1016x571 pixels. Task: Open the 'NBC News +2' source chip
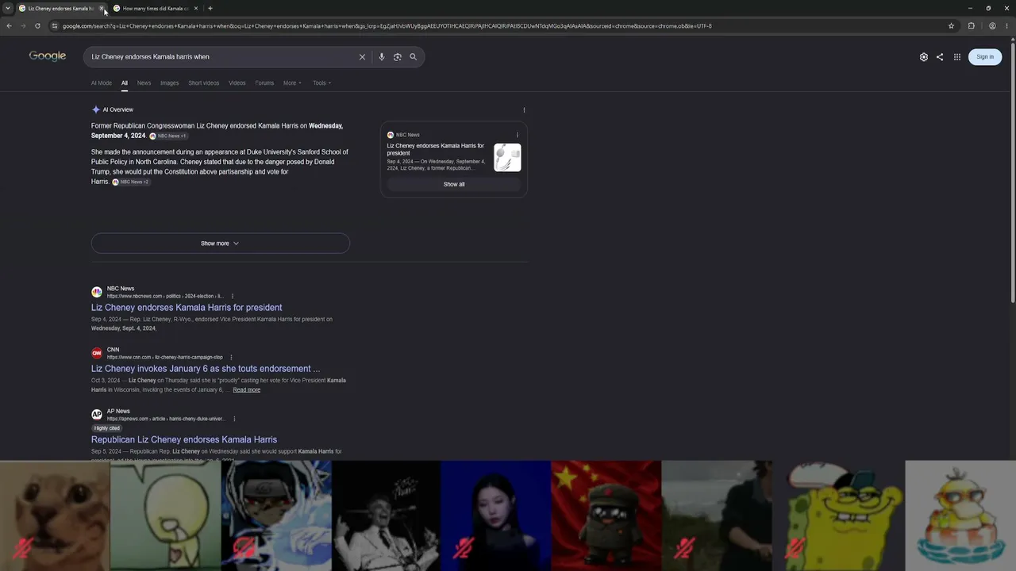pos(131,182)
